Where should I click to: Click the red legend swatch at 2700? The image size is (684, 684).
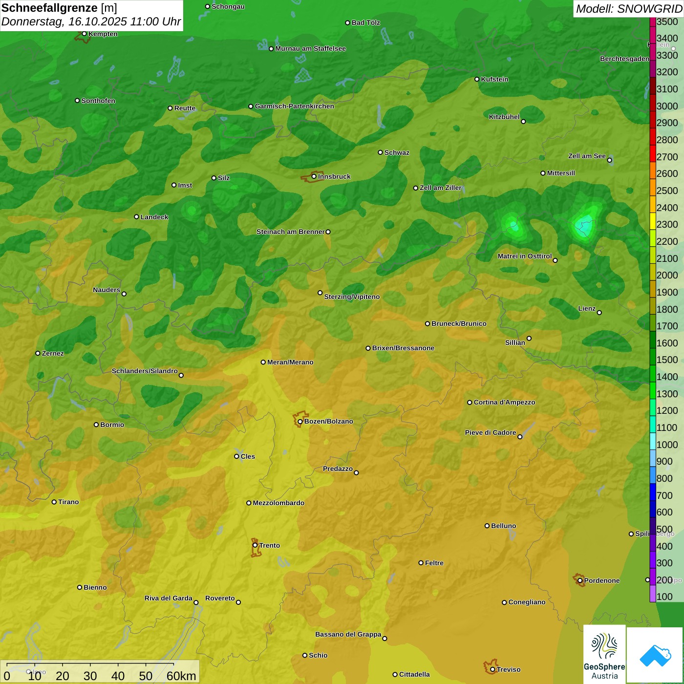coord(653,153)
